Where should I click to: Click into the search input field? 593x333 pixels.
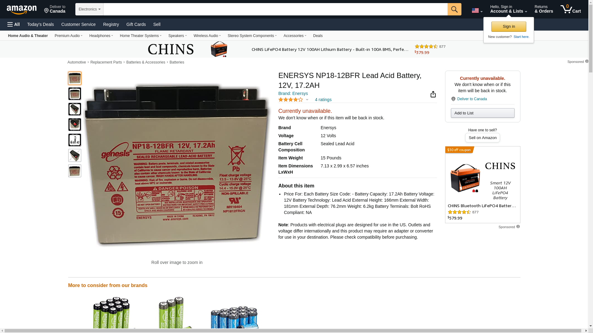point(275,9)
